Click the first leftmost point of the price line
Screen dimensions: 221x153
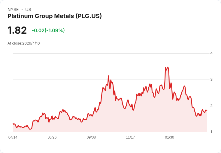[13, 123]
